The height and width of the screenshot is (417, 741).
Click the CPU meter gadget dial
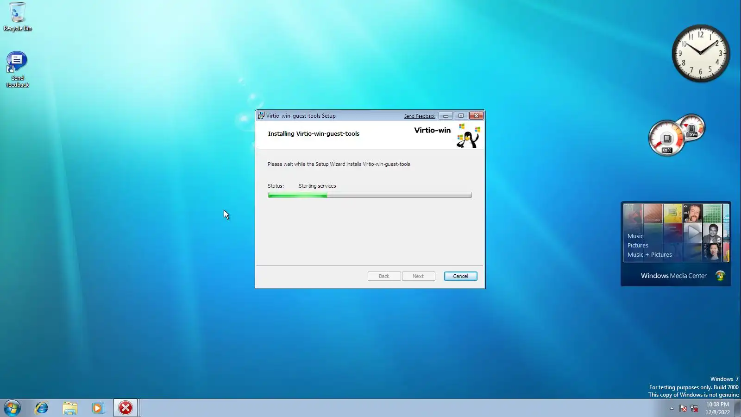(666, 138)
